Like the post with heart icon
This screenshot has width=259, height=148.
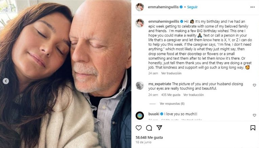[x=138, y=128]
